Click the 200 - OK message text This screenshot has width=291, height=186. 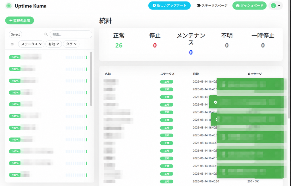253,181
